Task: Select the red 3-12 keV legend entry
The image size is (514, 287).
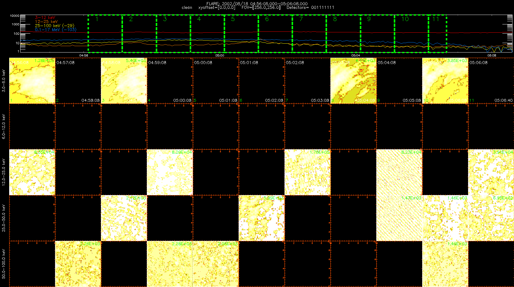Action: 45,18
